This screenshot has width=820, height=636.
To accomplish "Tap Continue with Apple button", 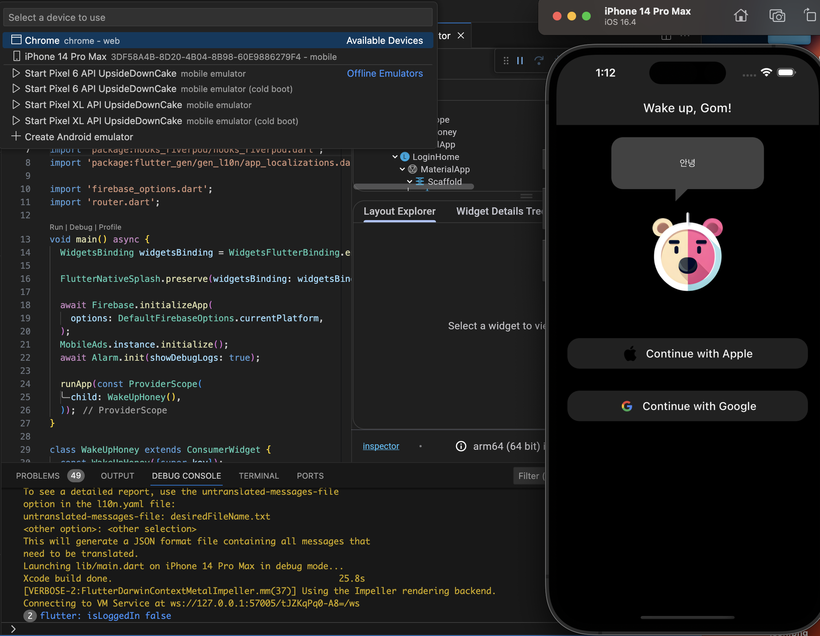I will point(687,354).
